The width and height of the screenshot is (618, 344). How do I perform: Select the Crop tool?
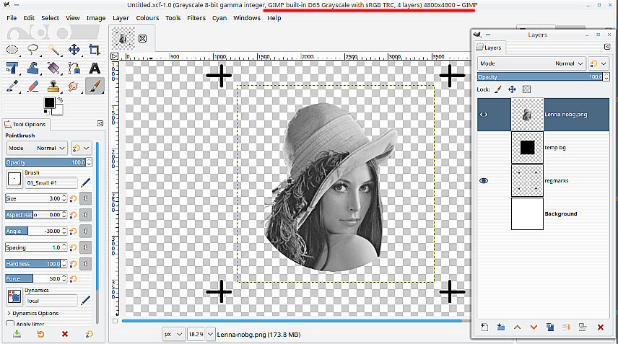point(95,50)
